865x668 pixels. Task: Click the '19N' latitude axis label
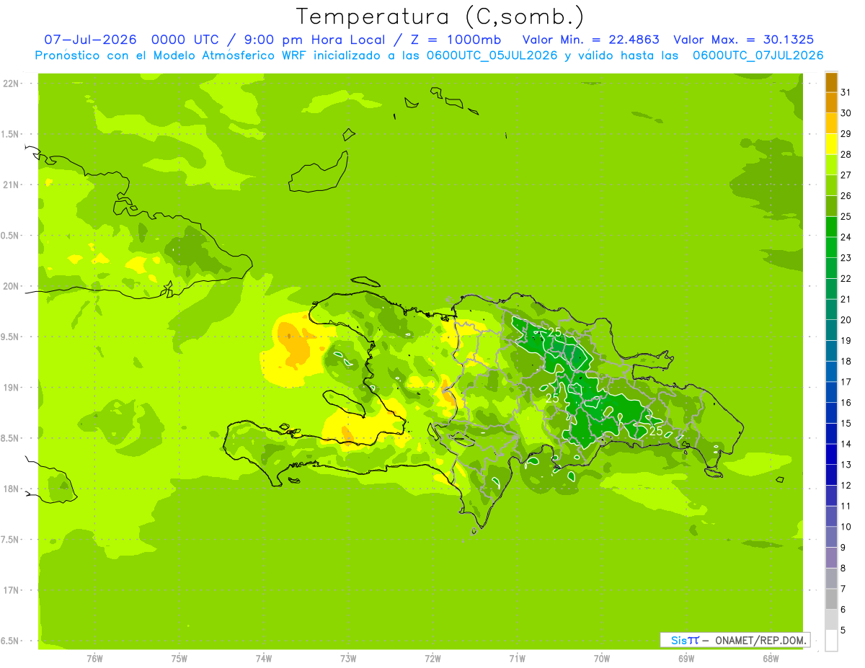(12, 388)
